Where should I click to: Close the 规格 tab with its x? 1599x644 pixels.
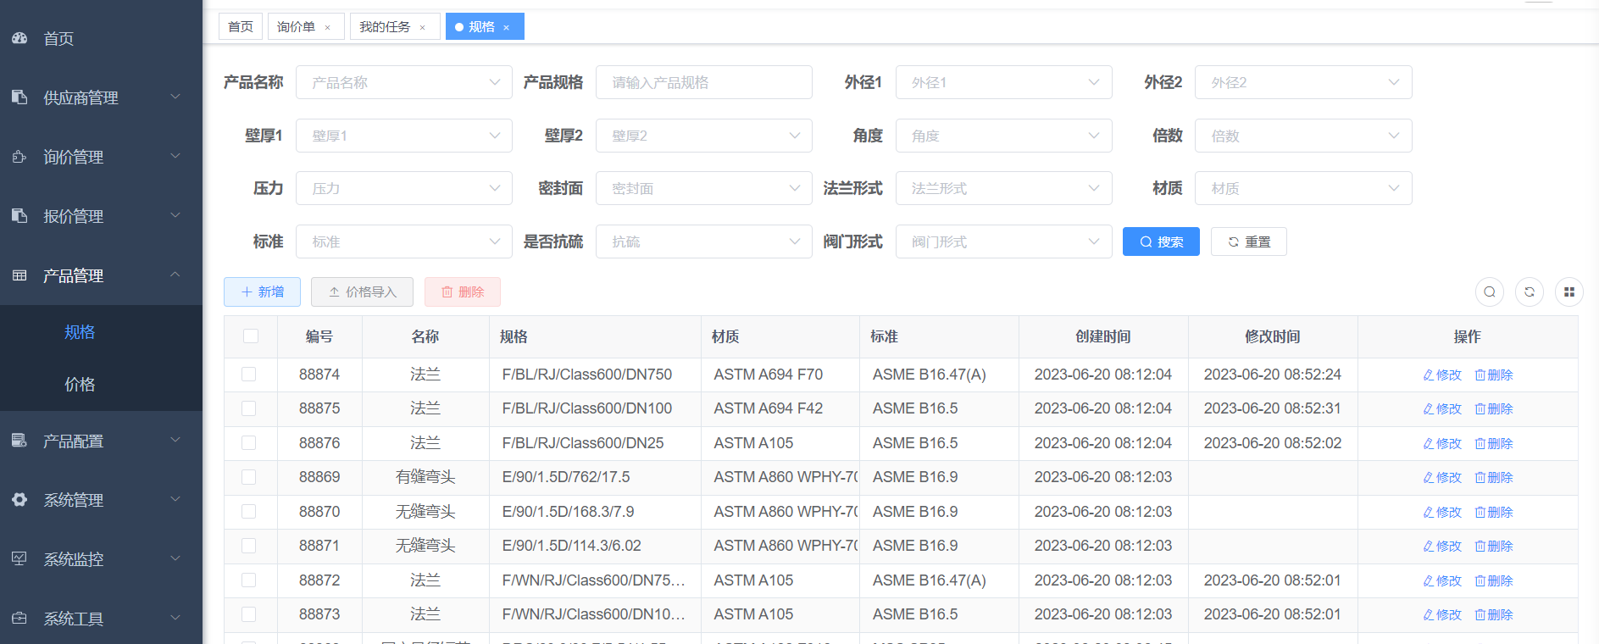(507, 28)
